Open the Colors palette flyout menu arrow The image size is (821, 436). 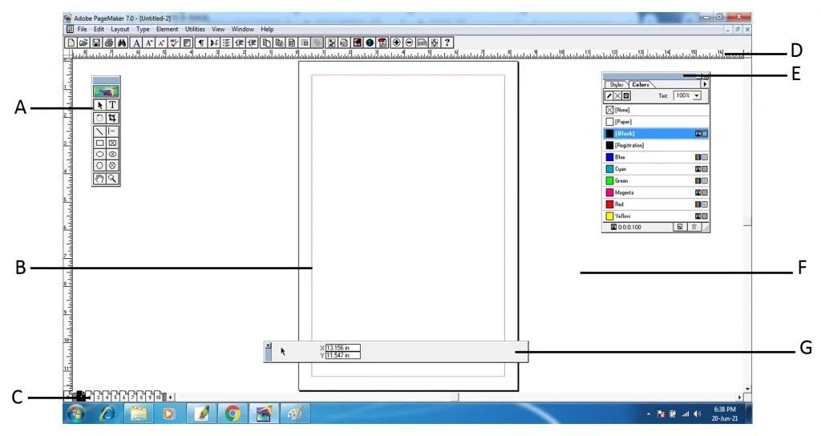point(705,84)
